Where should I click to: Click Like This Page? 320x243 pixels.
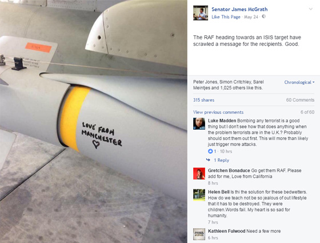[x=226, y=17]
